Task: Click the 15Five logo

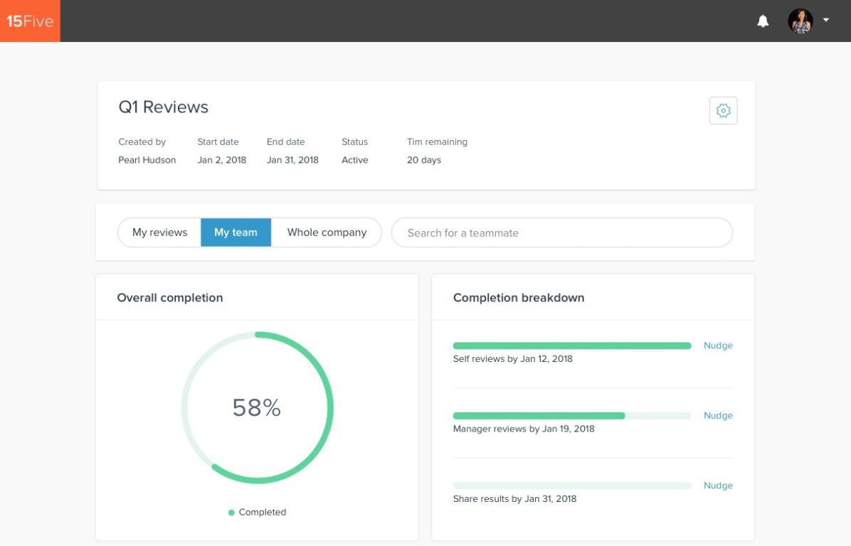Action: coord(30,21)
